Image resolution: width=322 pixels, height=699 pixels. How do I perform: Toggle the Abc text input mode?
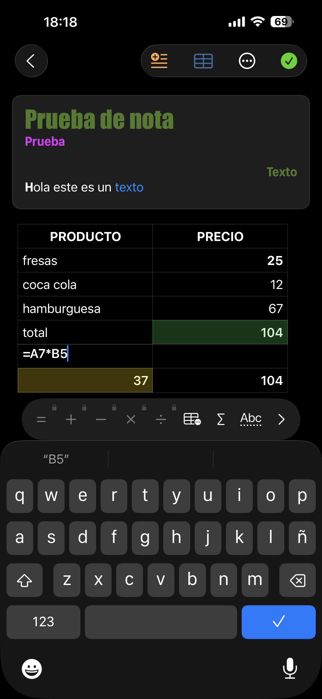[251, 419]
